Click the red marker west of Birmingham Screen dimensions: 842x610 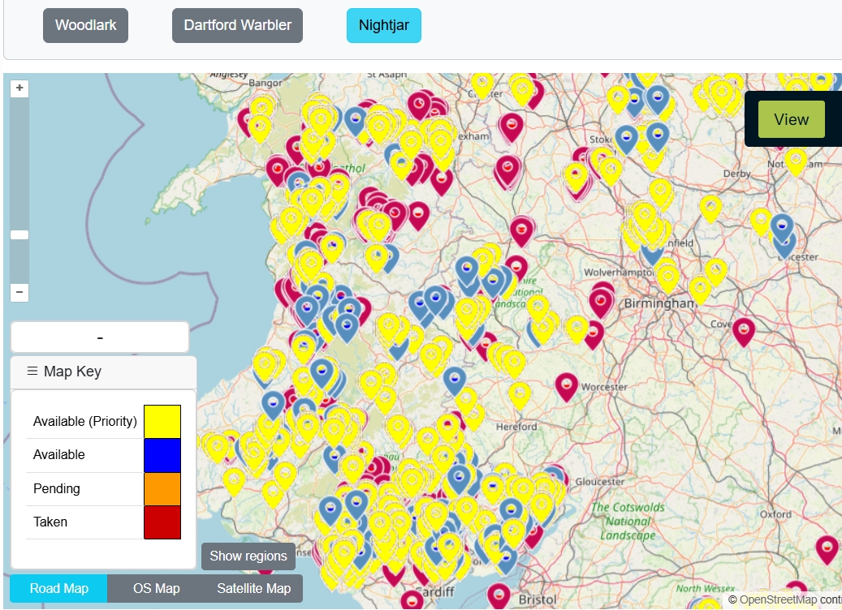click(601, 303)
